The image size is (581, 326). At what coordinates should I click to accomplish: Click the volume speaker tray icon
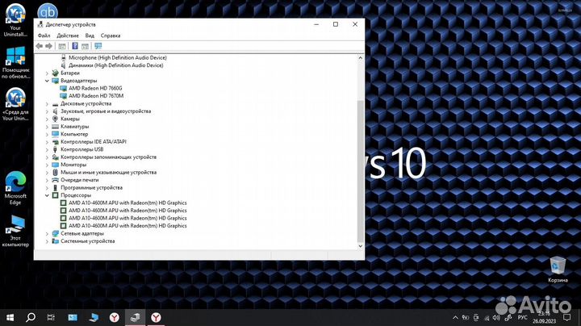pyautogui.click(x=496, y=318)
